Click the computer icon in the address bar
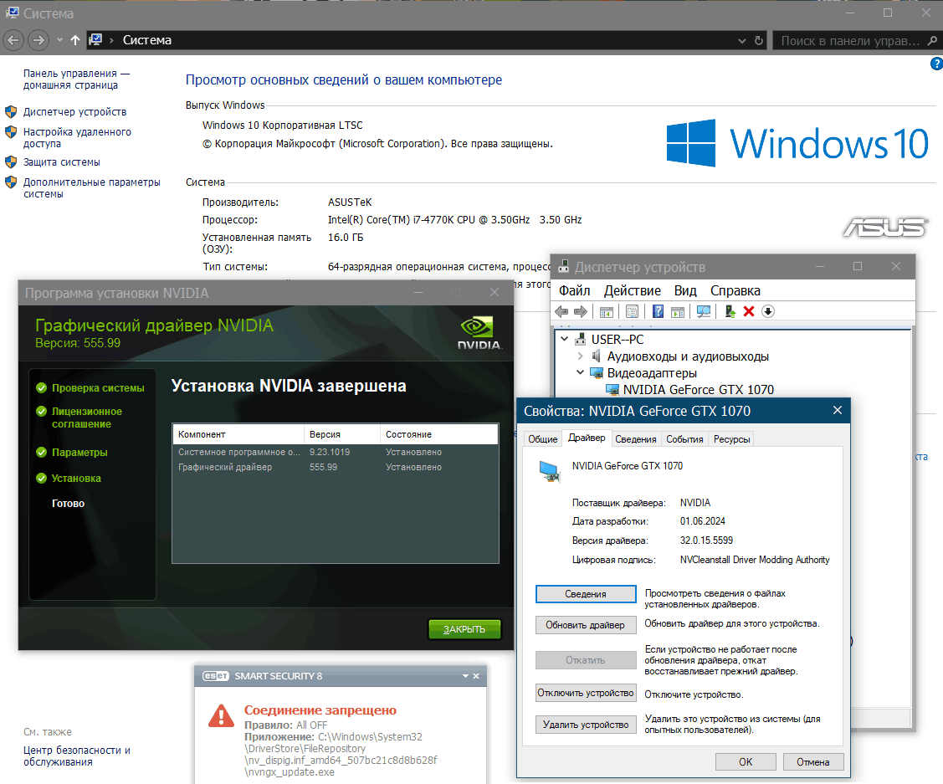Image resolution: width=943 pixels, height=784 pixels. [x=95, y=39]
